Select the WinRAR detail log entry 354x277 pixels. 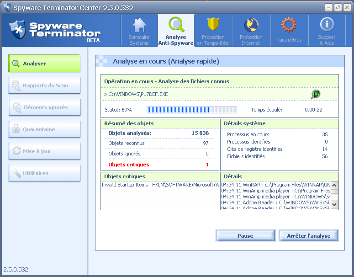coord(275,185)
